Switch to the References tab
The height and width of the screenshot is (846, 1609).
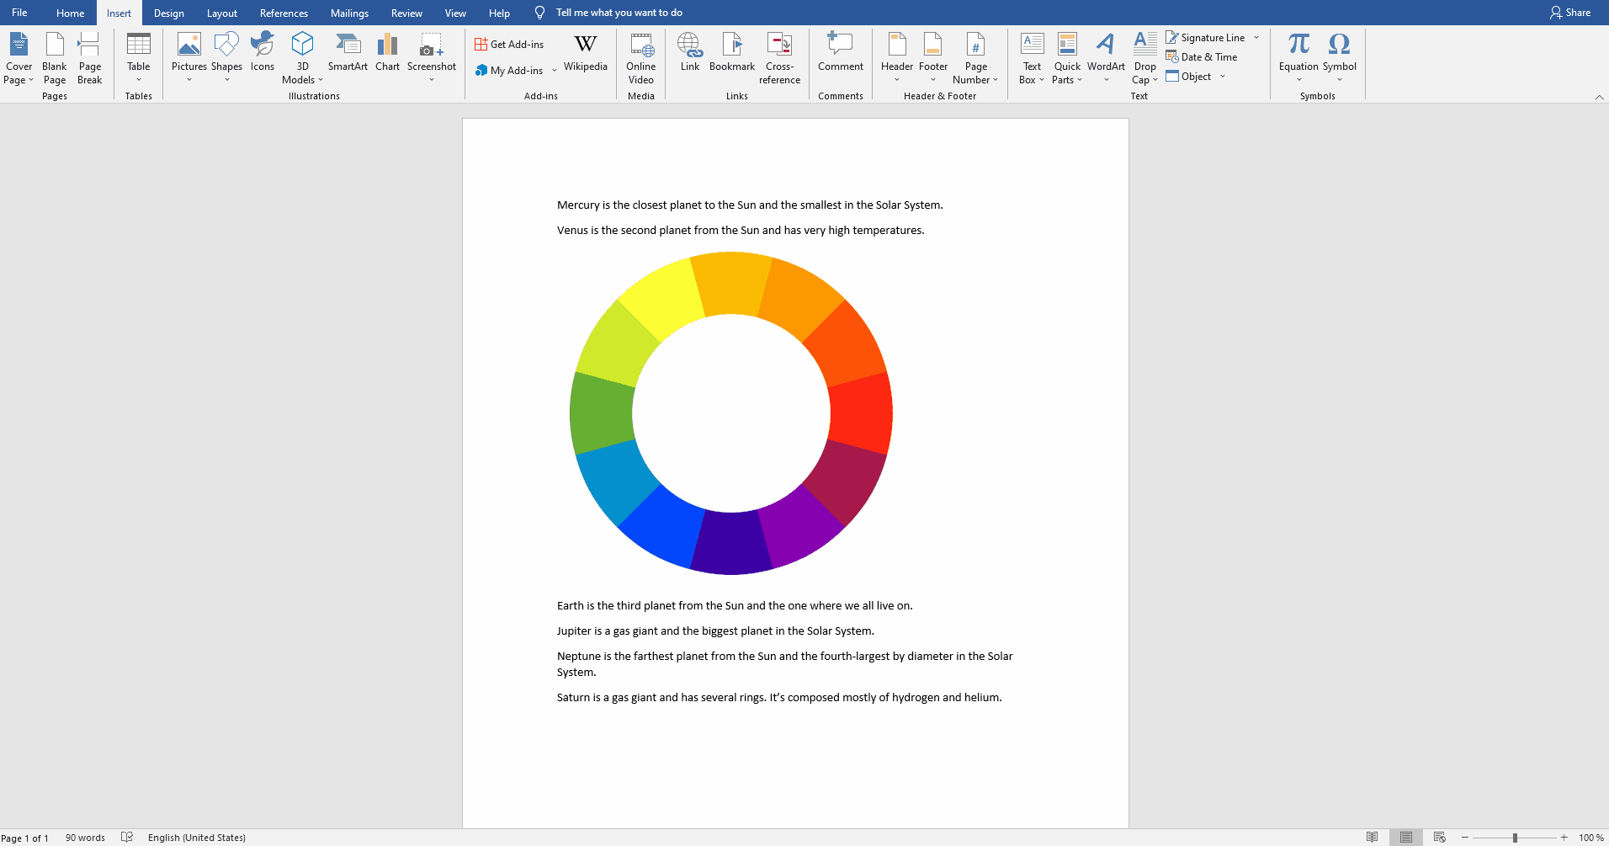pos(284,13)
